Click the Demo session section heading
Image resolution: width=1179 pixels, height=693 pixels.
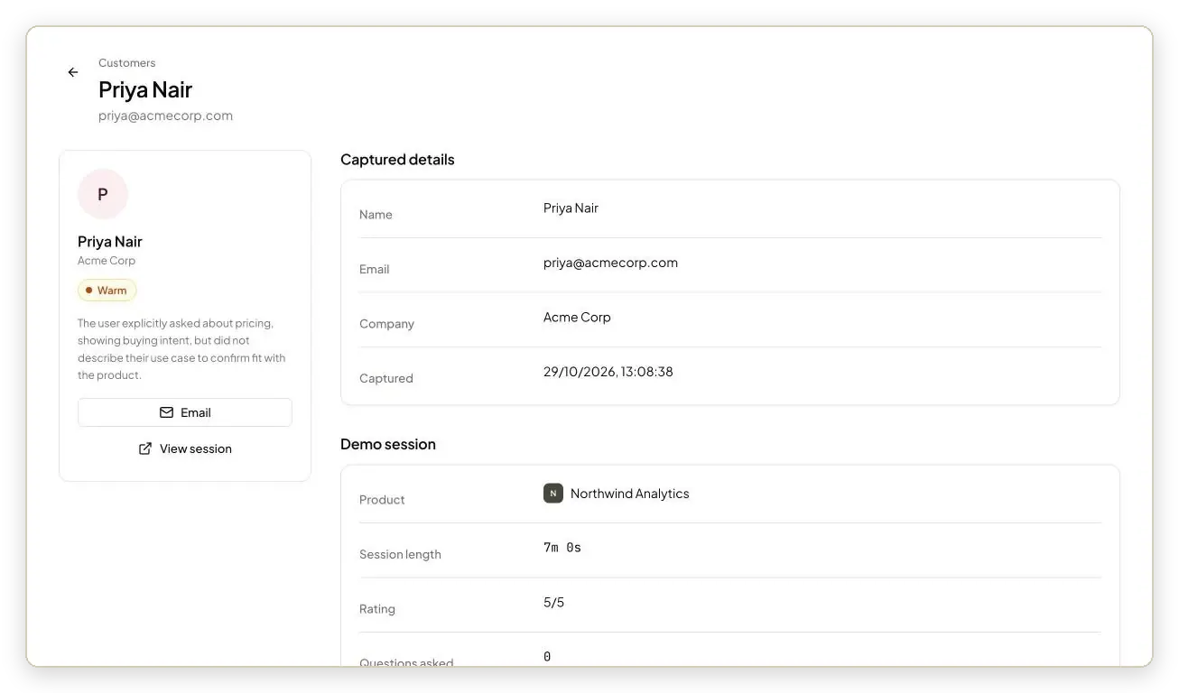(388, 444)
